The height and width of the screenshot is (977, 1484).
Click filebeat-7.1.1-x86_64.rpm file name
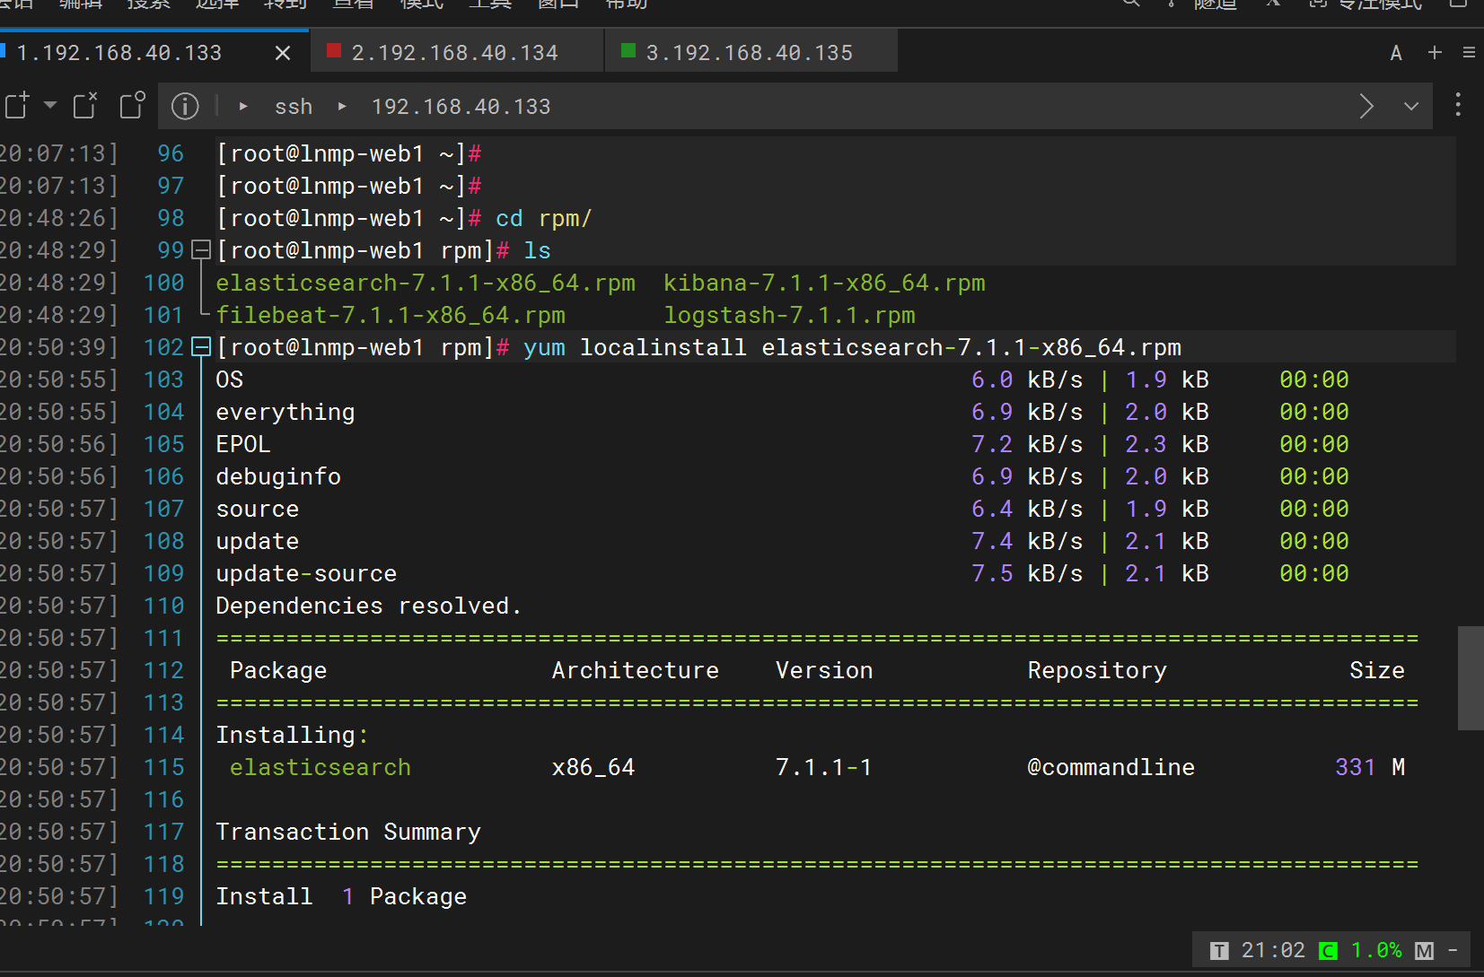[x=391, y=315]
